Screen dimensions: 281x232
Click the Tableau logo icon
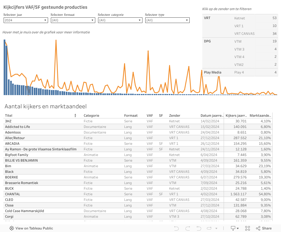(x=12, y=228)
